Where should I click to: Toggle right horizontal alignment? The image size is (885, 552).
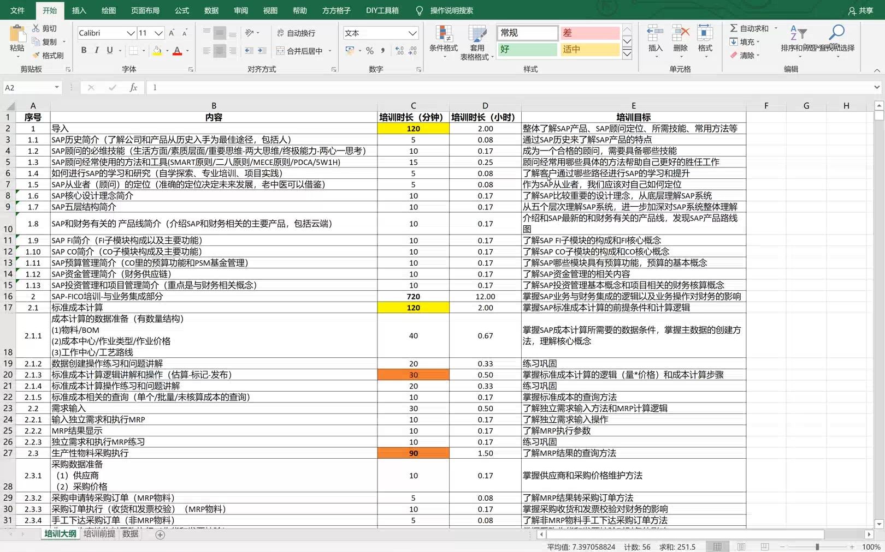point(233,51)
